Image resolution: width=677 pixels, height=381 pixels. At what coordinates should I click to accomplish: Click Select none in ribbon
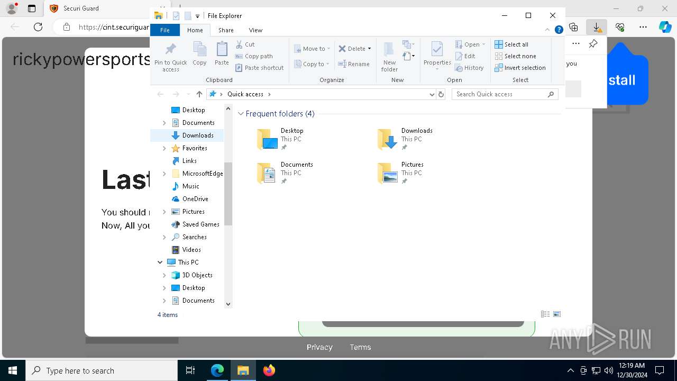pyautogui.click(x=515, y=56)
